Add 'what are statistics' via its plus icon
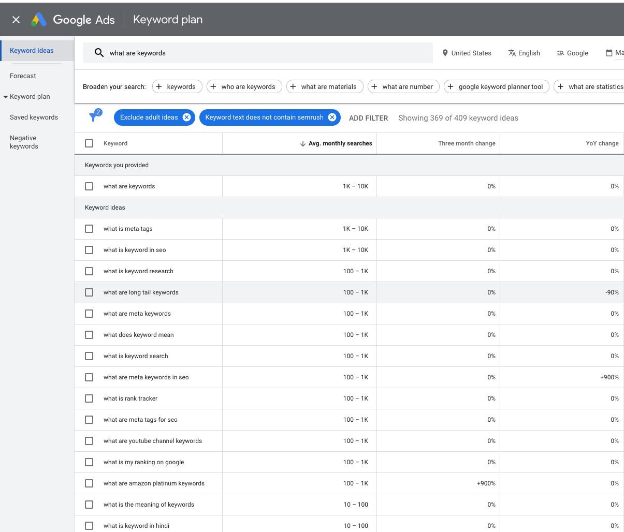 point(560,86)
